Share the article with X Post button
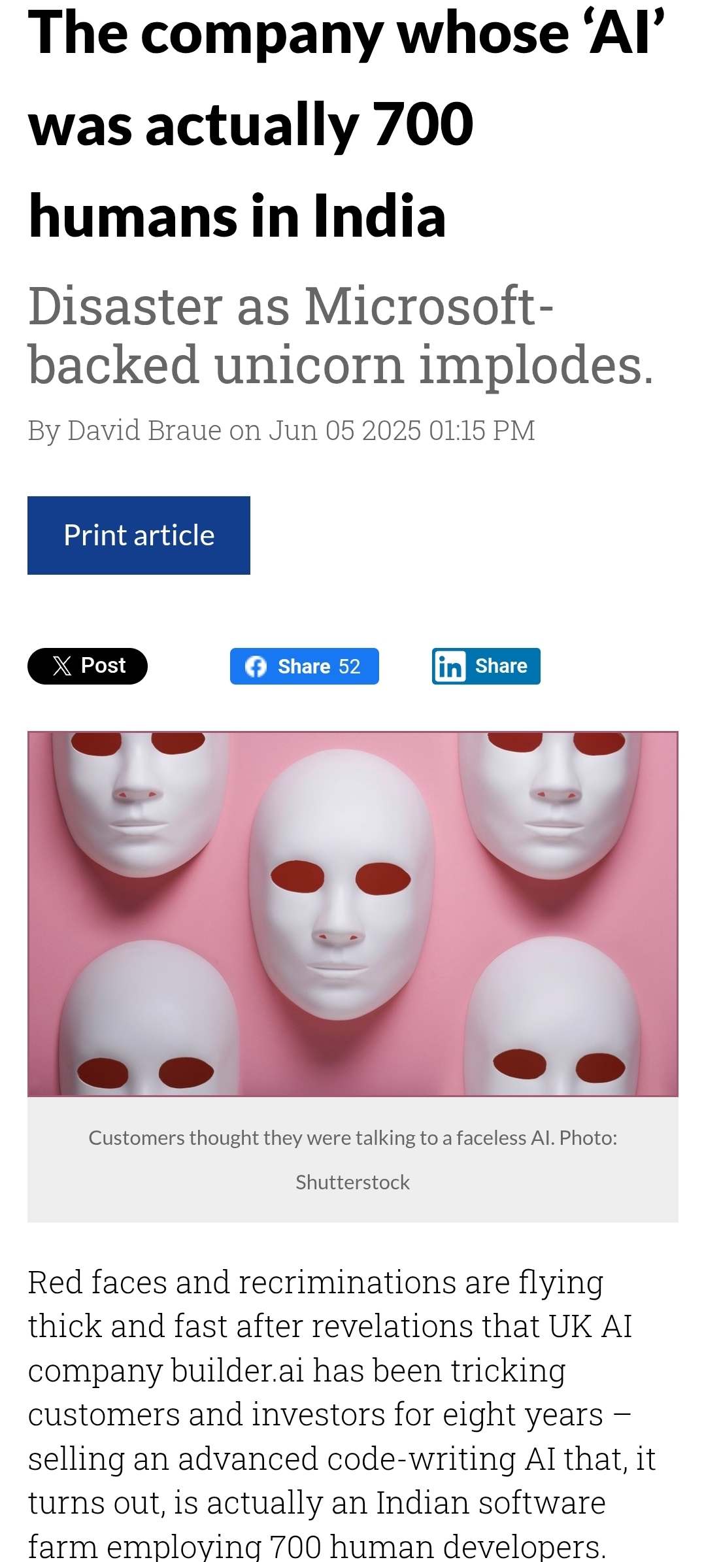This screenshot has width=704, height=1562. (88, 666)
